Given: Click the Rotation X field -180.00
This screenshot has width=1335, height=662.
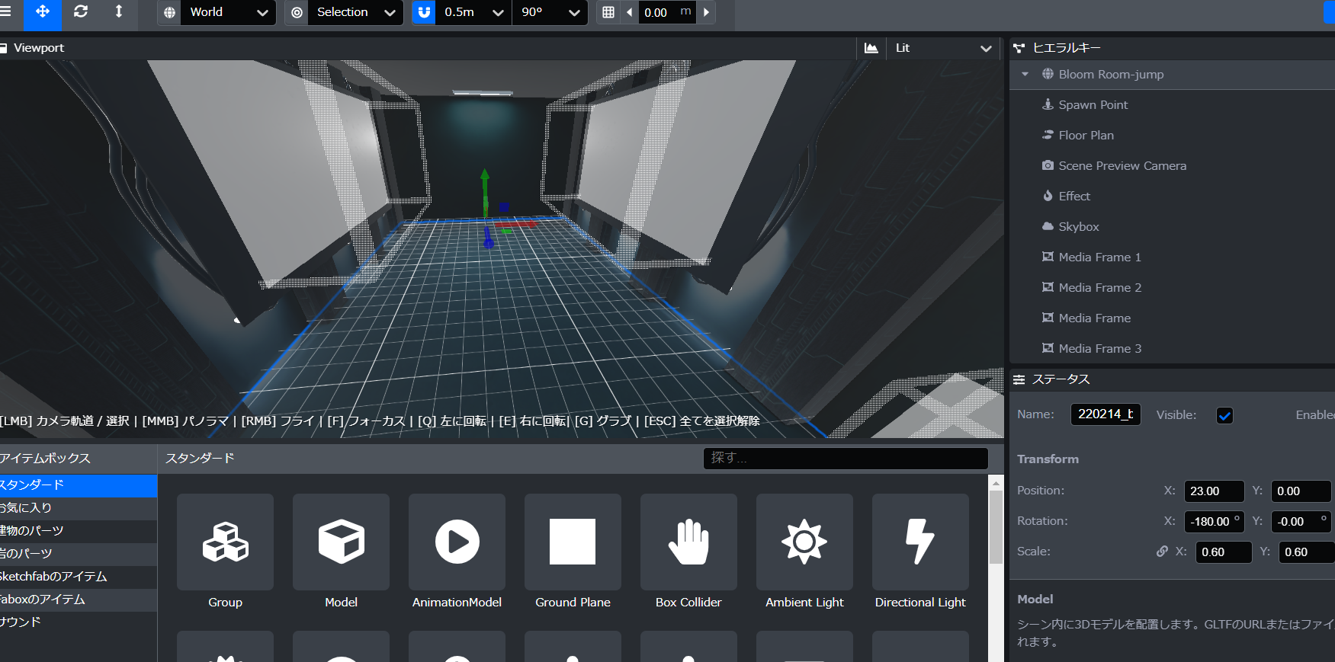Looking at the screenshot, I should click(1214, 522).
